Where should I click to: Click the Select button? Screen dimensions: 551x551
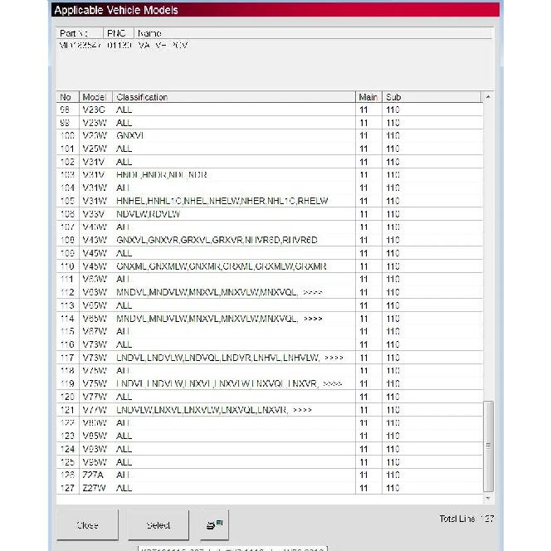(158, 524)
